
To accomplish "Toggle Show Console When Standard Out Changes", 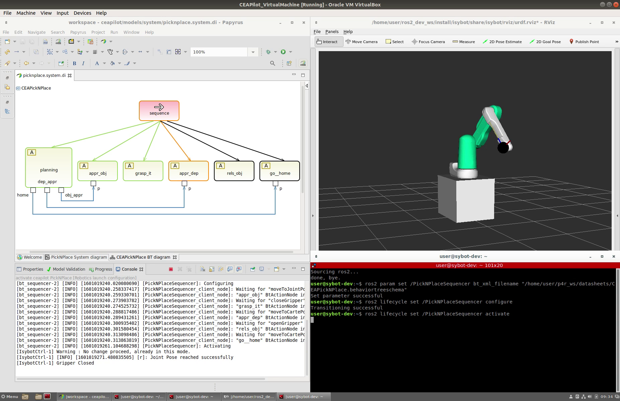I will pos(230,269).
